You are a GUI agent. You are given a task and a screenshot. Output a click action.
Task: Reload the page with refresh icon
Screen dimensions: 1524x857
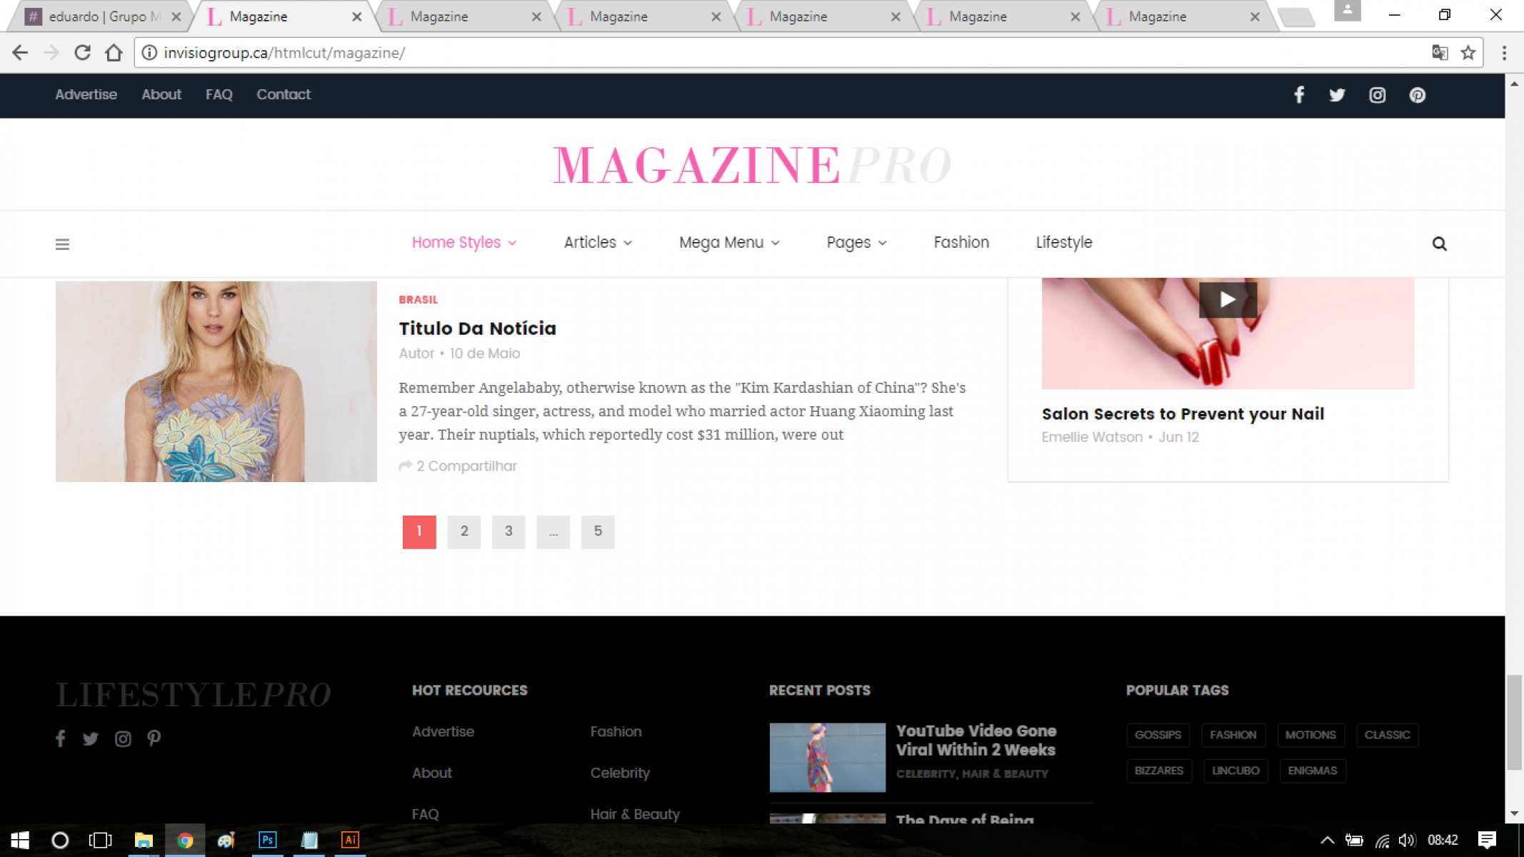click(82, 53)
